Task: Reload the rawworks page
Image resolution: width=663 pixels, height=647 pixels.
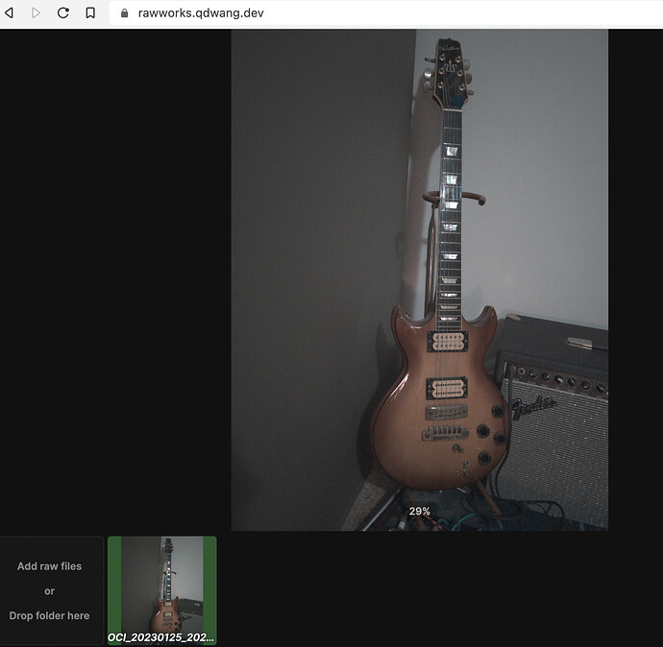Action: point(63,13)
